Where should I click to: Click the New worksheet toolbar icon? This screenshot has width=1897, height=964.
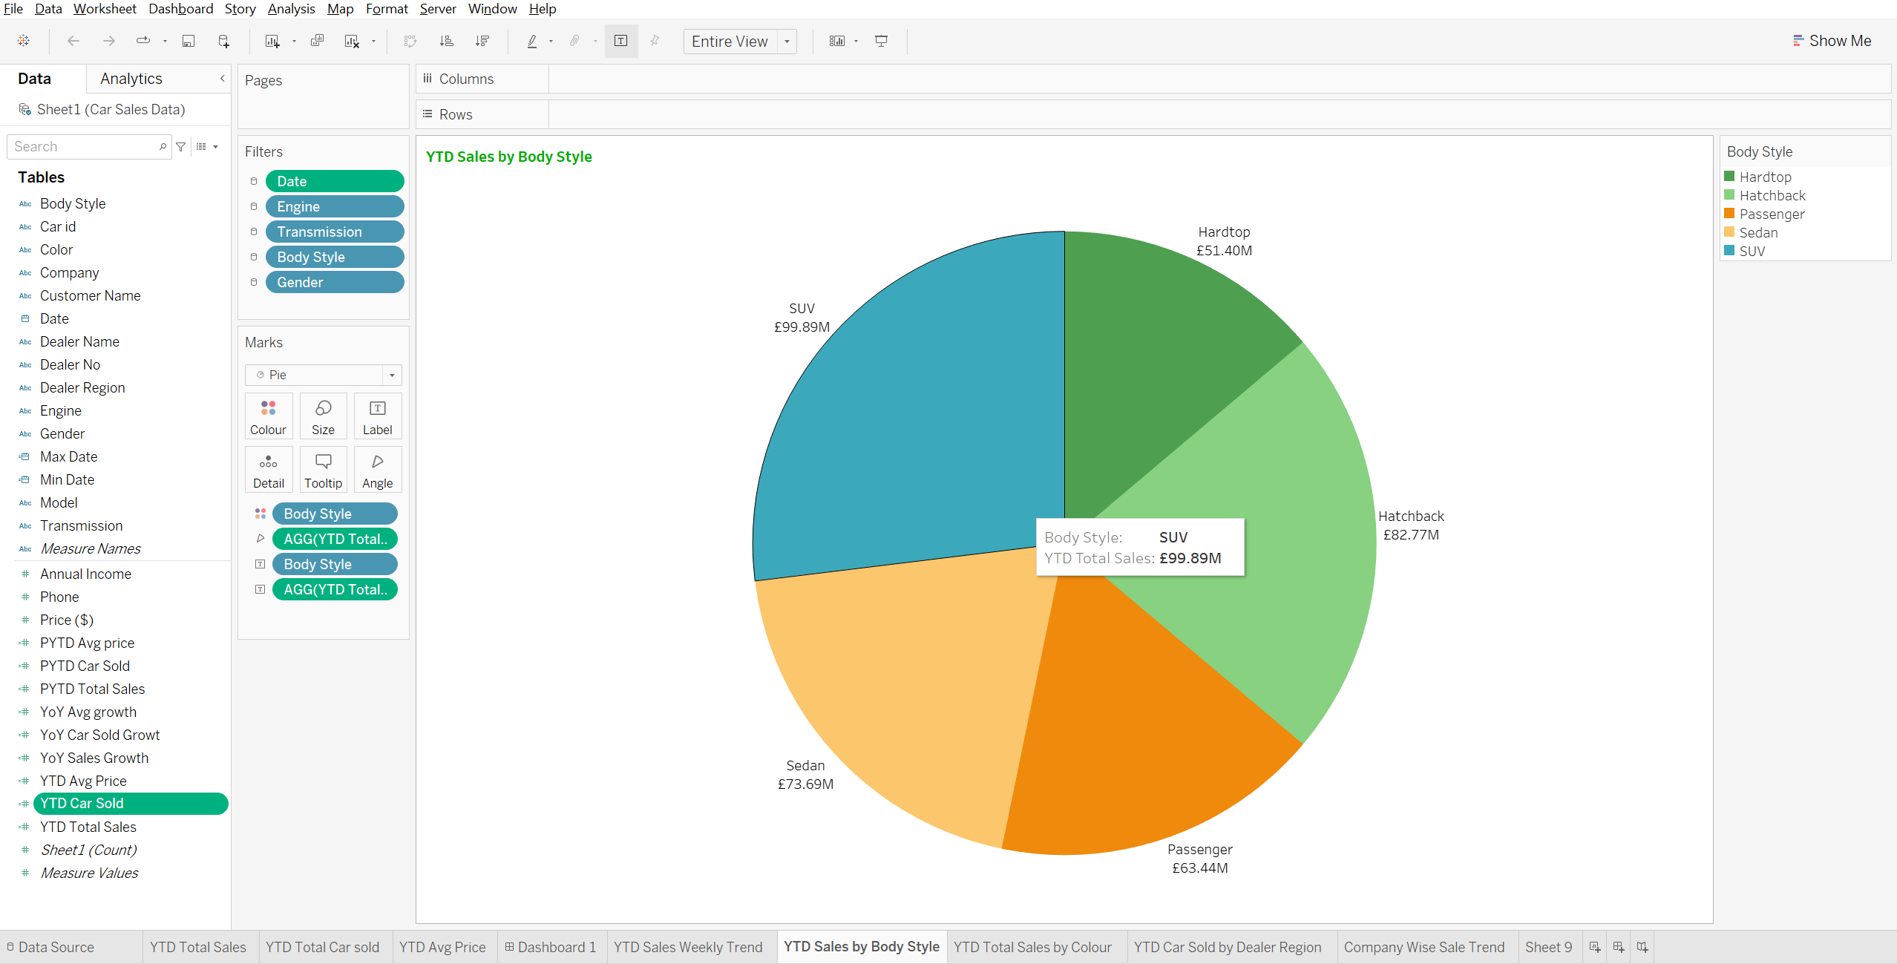pyautogui.click(x=272, y=42)
